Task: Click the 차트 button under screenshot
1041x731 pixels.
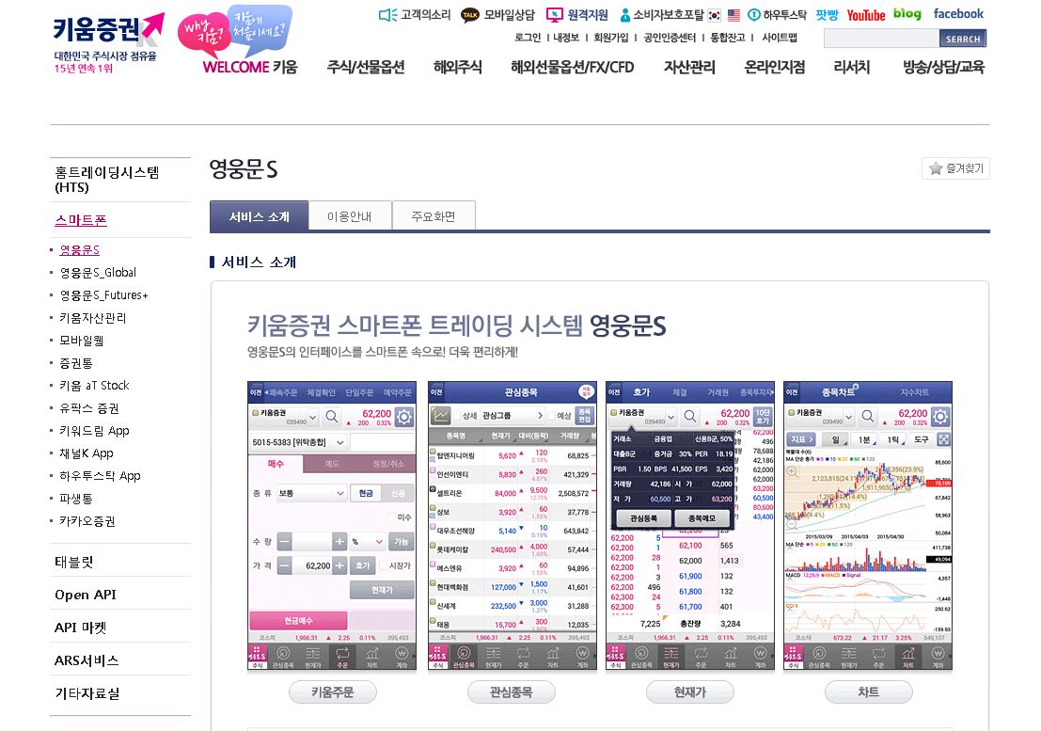Action: (868, 691)
